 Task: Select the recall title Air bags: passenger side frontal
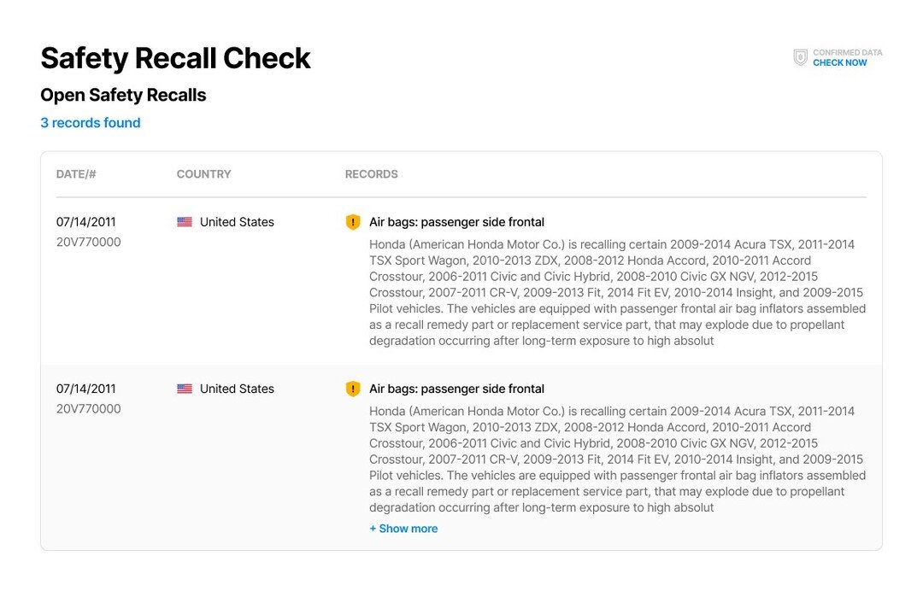pyautogui.click(x=457, y=222)
